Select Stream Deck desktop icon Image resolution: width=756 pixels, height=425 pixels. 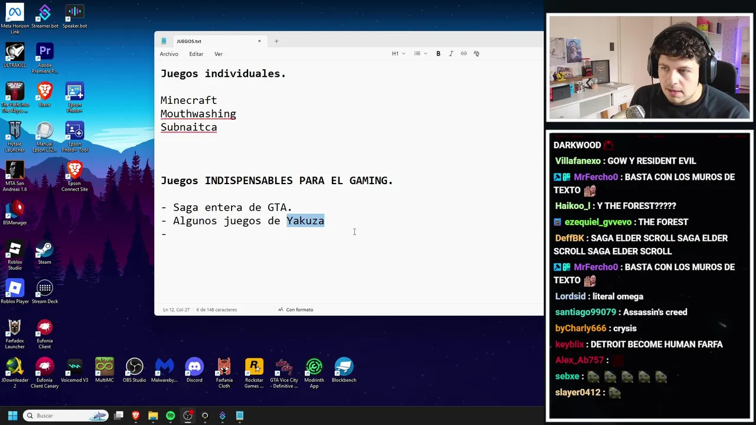click(45, 292)
